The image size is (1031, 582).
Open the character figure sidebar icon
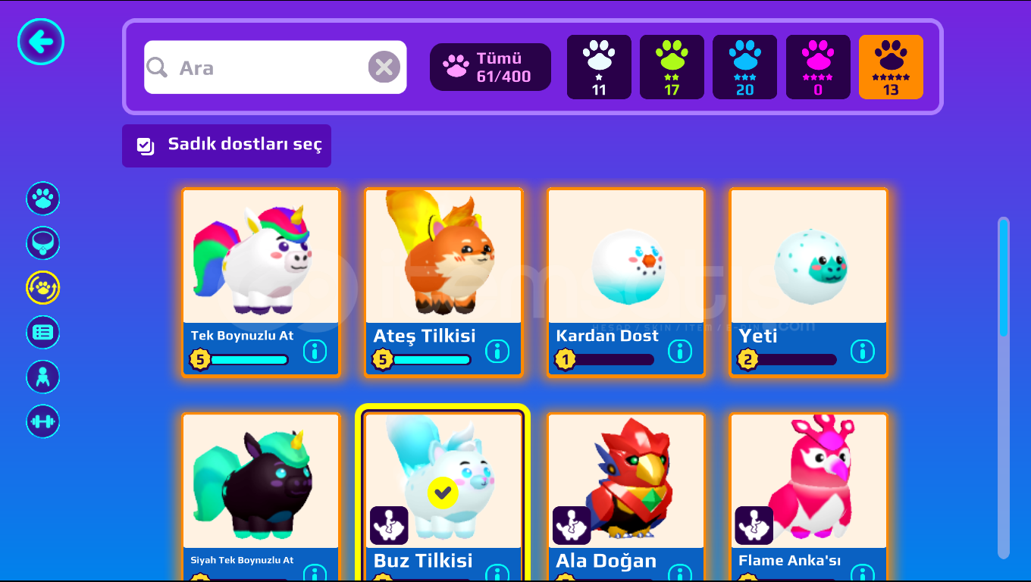coord(43,377)
